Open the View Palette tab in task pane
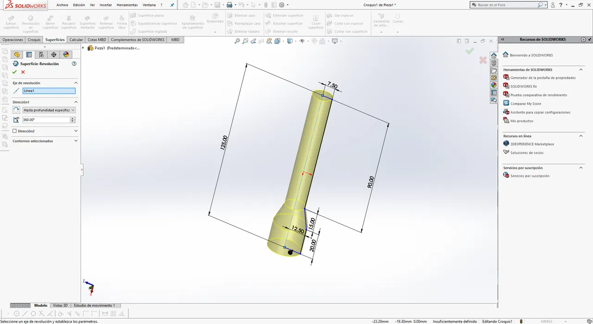The height and width of the screenshot is (324, 593). click(x=494, y=78)
